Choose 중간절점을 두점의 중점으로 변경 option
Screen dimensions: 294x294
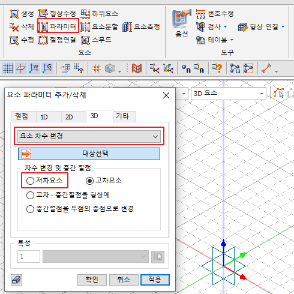[80, 209]
